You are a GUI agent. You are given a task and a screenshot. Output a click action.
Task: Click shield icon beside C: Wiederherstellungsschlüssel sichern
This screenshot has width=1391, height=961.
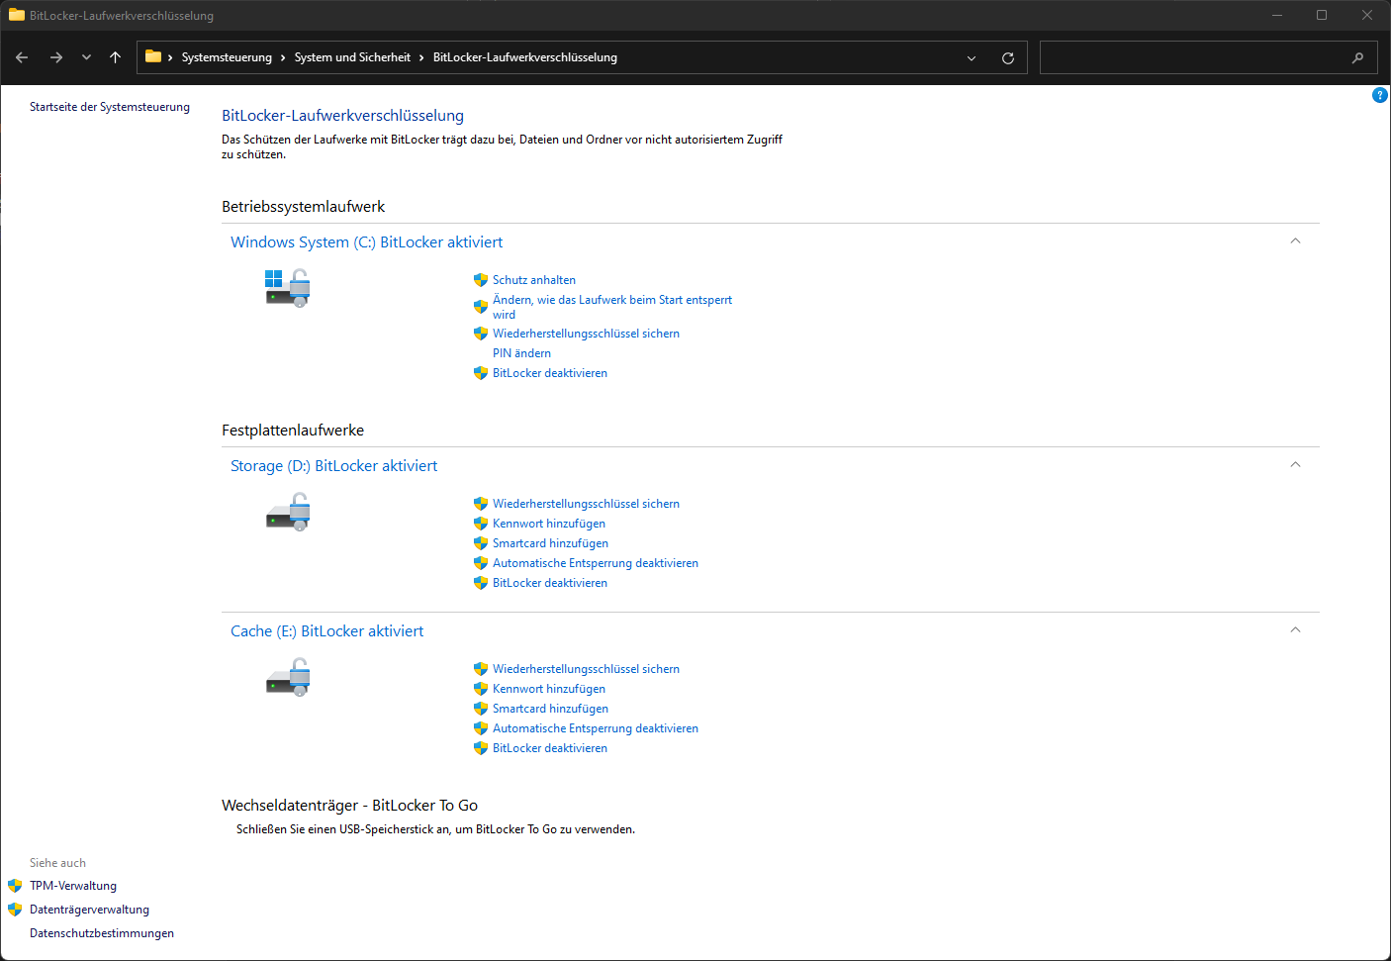[x=481, y=334]
